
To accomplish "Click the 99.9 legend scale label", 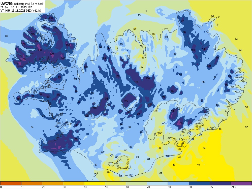I will click(233, 187).
